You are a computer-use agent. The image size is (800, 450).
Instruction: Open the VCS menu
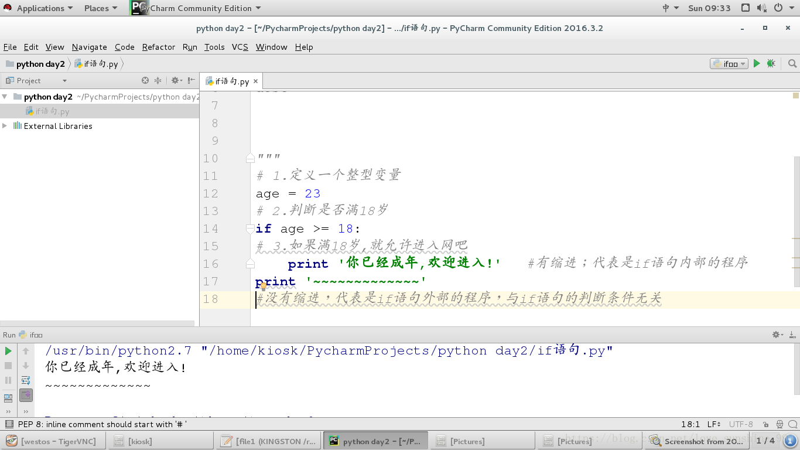[240, 47]
